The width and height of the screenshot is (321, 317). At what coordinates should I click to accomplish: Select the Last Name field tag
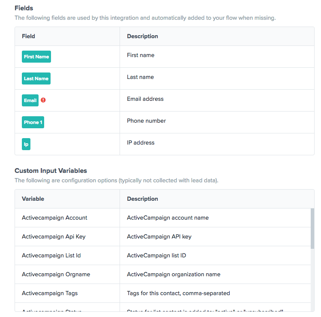coord(36,78)
